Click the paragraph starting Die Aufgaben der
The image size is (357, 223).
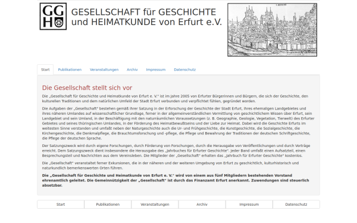click(178, 123)
